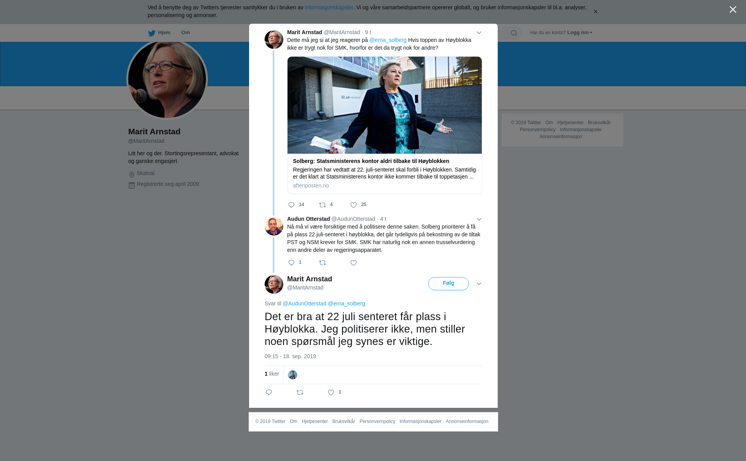This screenshot has width=746, height=461.
Task: Dismiss the cookie notice banner
Action: (595, 12)
